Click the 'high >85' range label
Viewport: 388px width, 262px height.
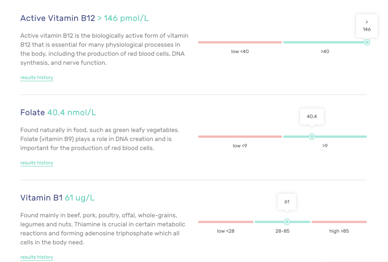click(x=339, y=231)
